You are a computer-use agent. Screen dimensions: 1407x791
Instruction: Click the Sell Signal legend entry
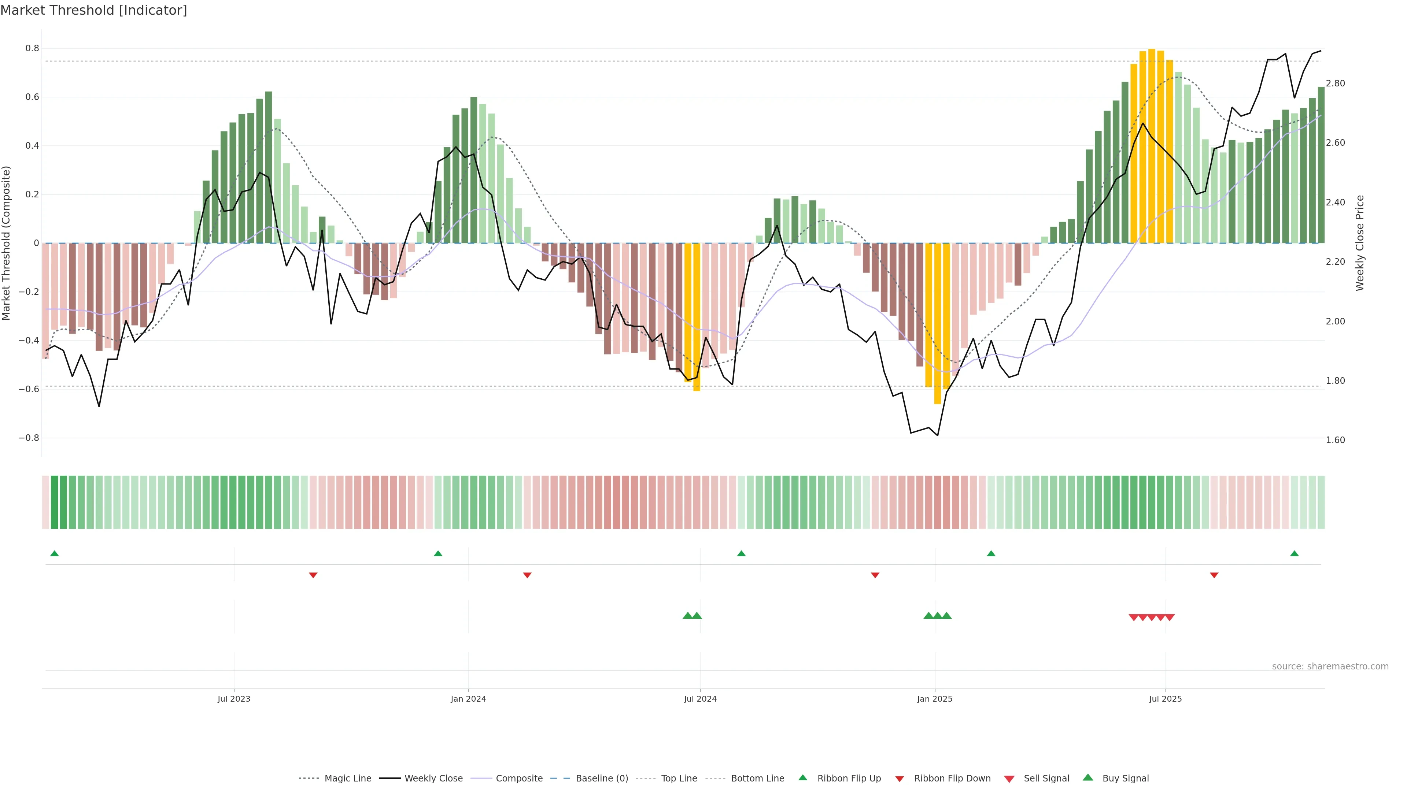coord(1046,779)
